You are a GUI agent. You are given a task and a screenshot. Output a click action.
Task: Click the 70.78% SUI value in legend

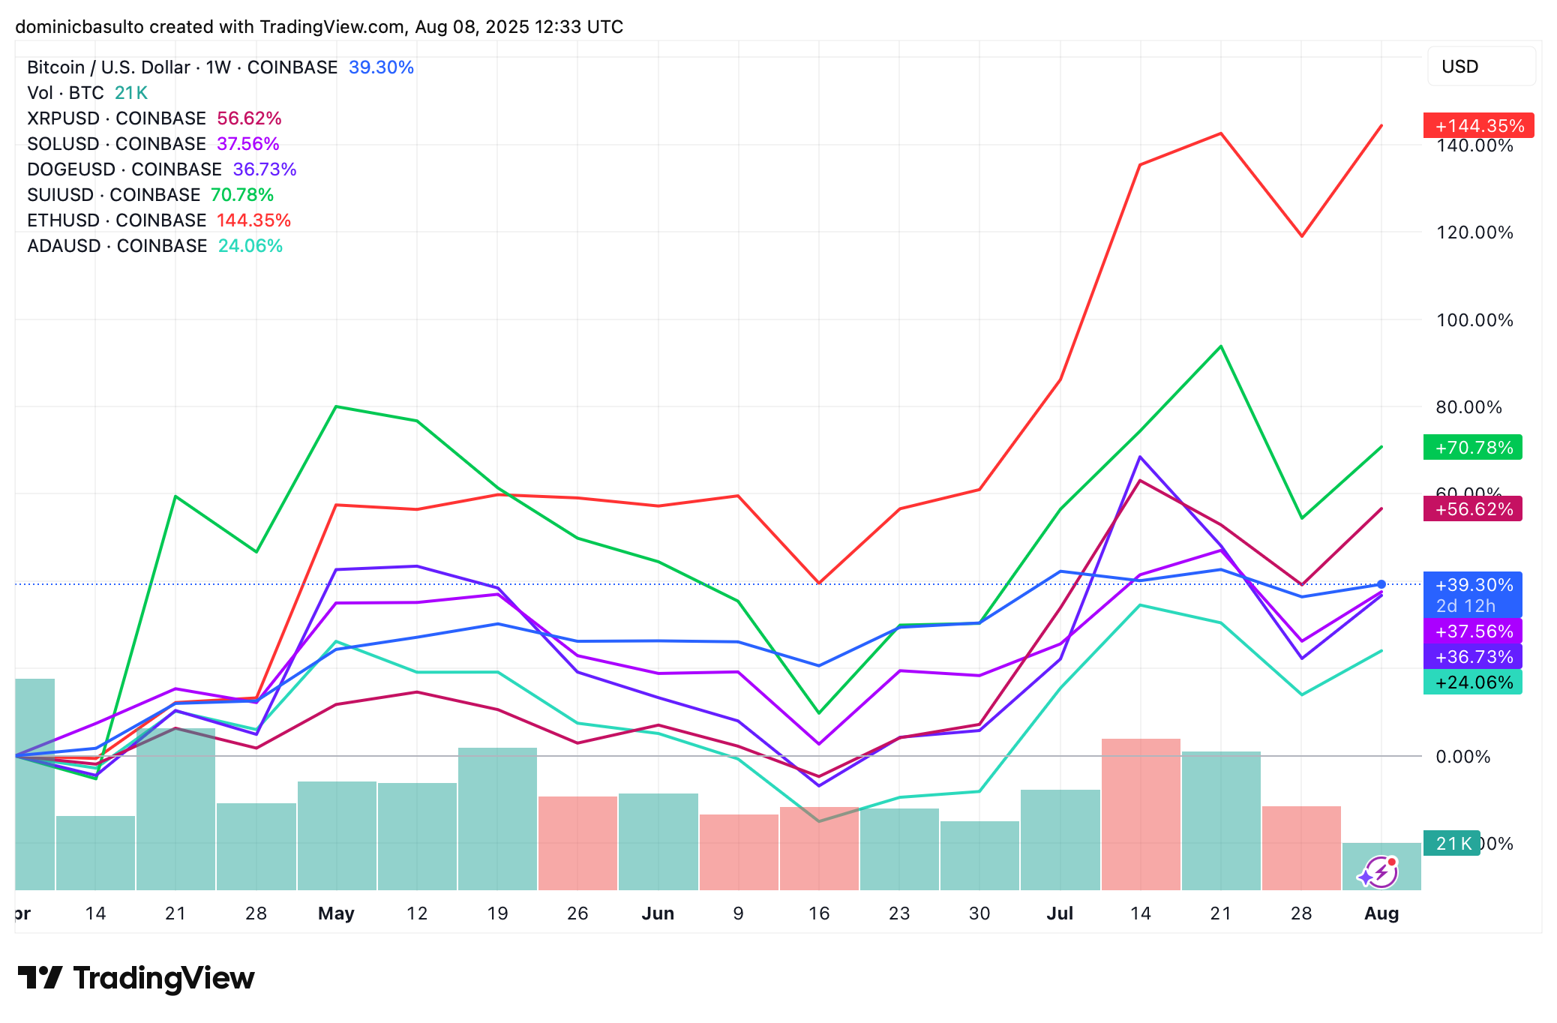[242, 195]
